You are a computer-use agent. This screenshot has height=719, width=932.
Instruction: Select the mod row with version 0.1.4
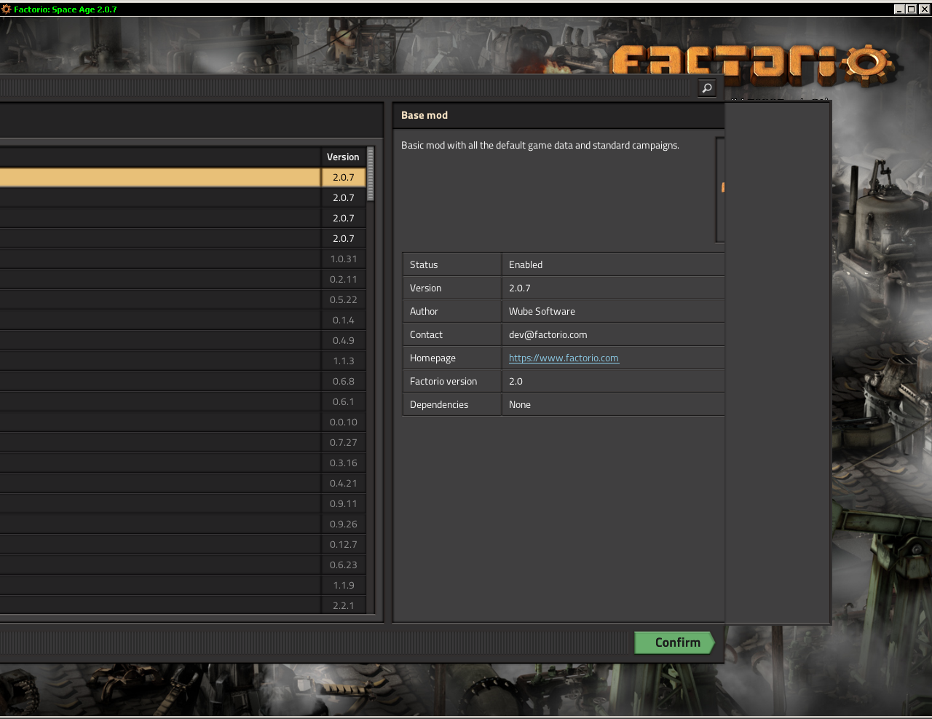[183, 320]
